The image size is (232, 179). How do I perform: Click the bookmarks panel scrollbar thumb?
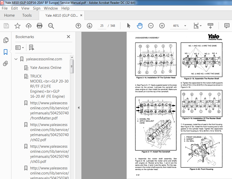coord(72,66)
